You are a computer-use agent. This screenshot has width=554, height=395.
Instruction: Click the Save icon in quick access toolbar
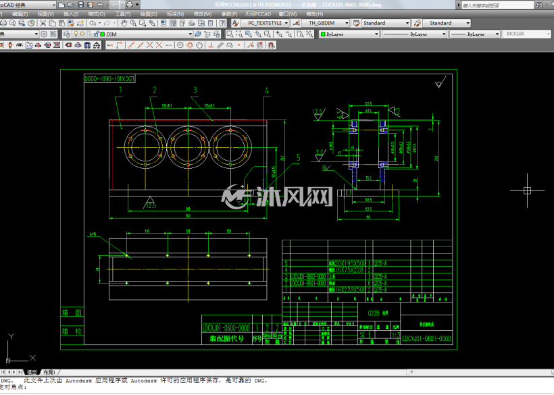click(81, 5)
